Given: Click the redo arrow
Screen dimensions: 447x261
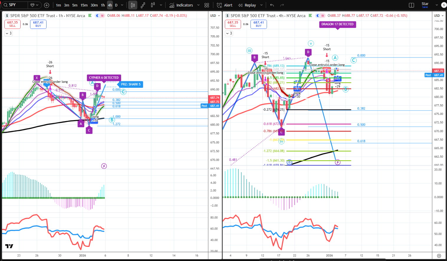Looking at the screenshot, I should (282, 5).
